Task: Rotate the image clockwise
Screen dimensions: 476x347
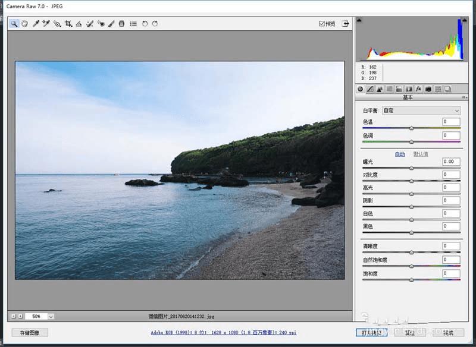Action: pyautogui.click(x=155, y=24)
